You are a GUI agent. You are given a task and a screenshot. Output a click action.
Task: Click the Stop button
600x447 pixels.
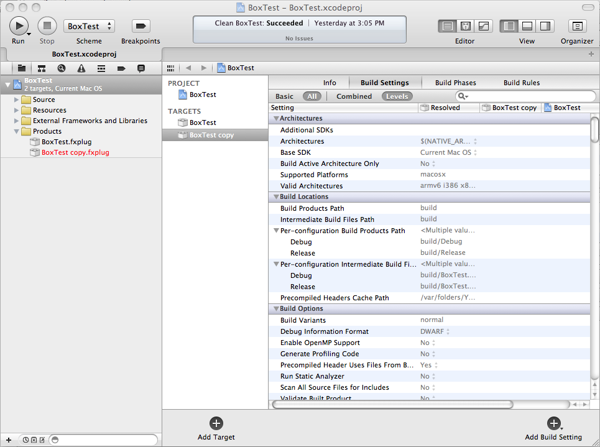[x=47, y=26]
